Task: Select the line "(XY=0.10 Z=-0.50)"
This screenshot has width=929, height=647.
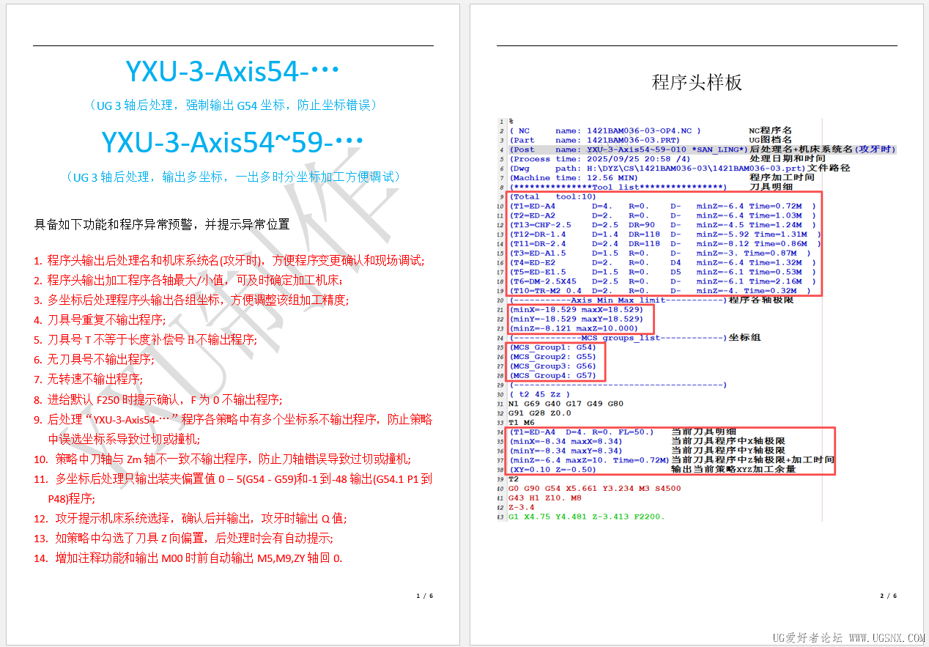Action: [552, 469]
